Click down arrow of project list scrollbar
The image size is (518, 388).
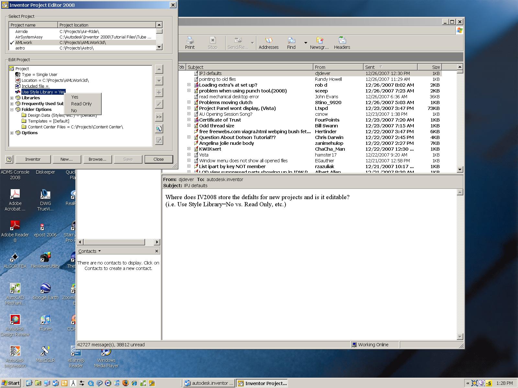pyautogui.click(x=159, y=47)
